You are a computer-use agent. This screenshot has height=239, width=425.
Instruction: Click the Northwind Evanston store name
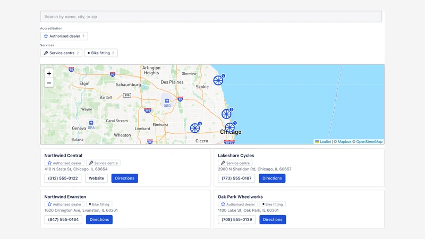(x=65, y=197)
